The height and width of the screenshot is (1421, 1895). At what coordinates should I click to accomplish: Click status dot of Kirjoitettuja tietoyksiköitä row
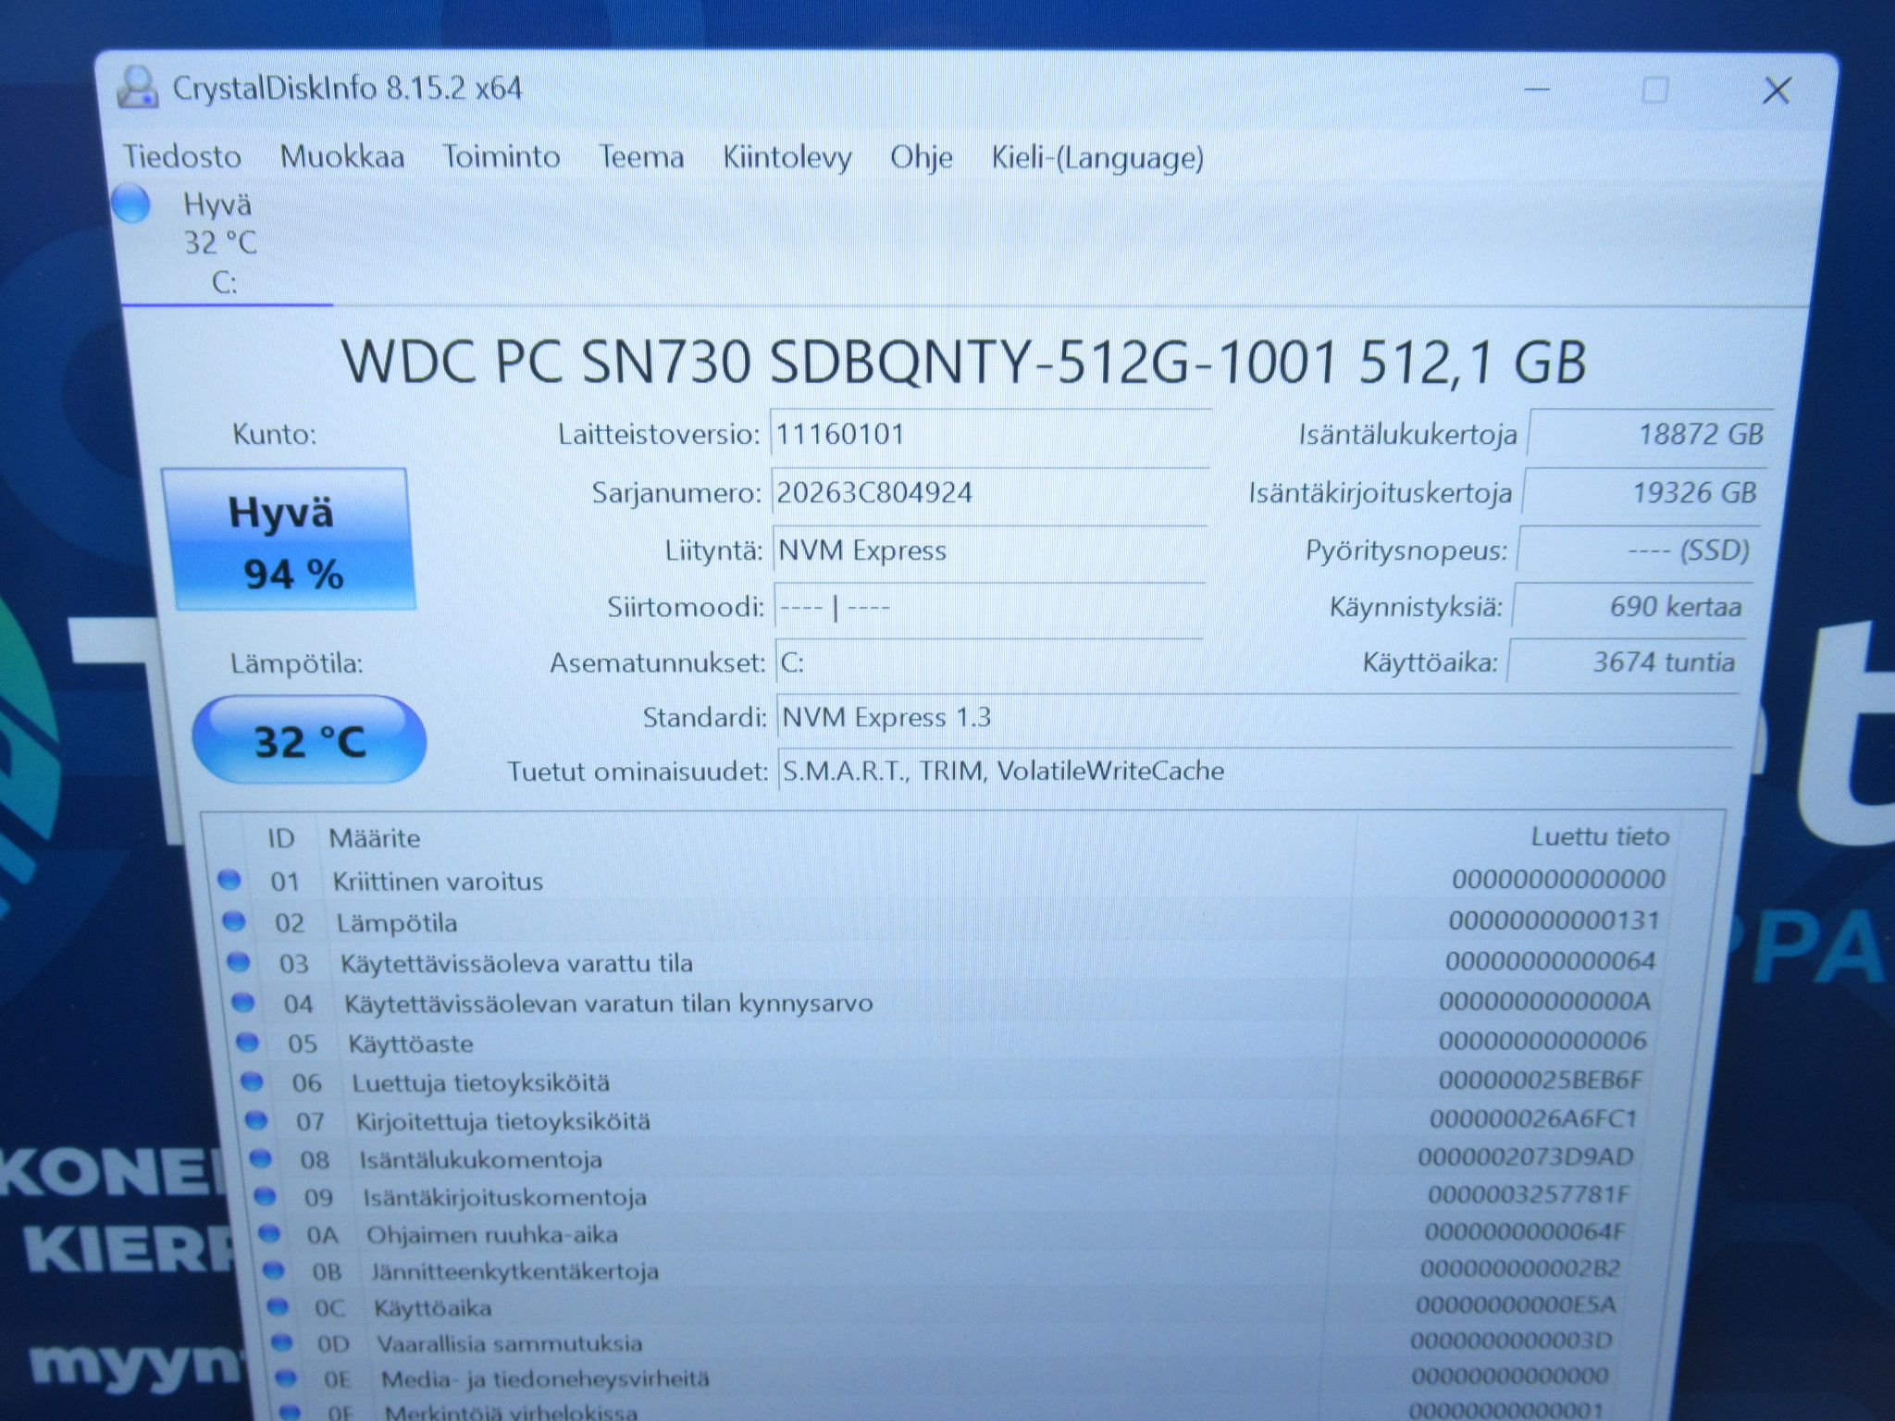click(256, 1120)
